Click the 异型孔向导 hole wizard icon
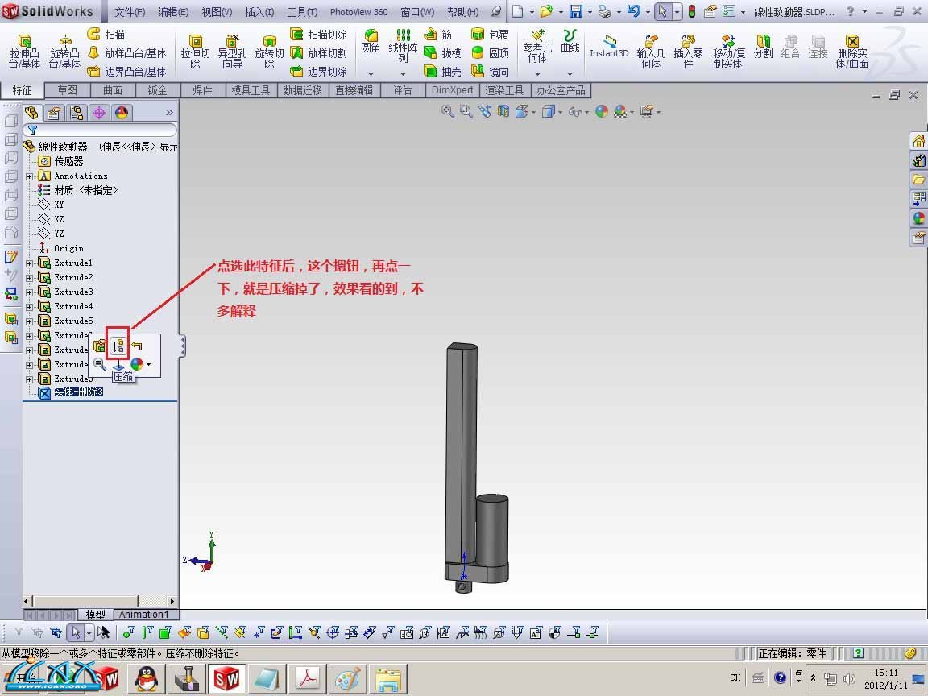 point(232,52)
